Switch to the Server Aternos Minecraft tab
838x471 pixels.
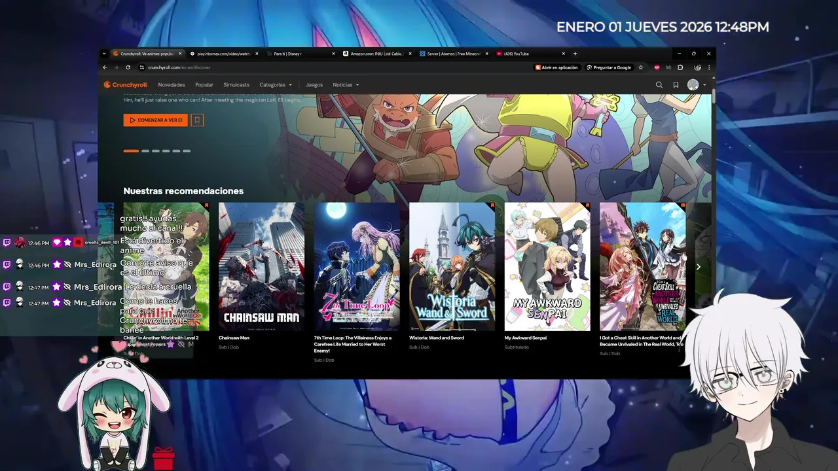(x=453, y=54)
